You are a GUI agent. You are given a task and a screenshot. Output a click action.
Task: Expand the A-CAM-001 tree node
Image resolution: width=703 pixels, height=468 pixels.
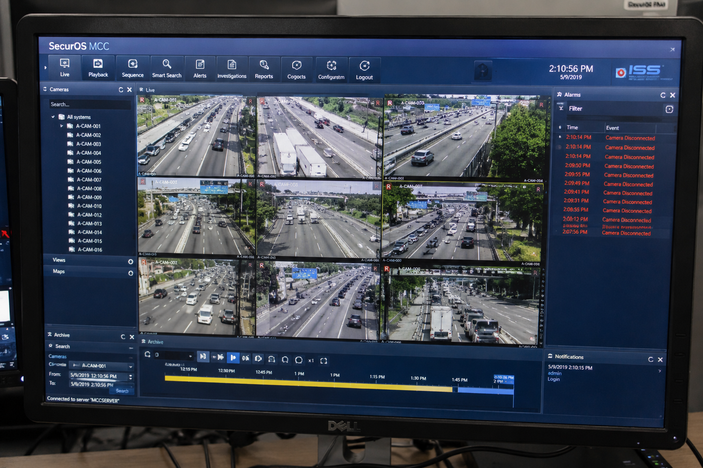(x=62, y=126)
